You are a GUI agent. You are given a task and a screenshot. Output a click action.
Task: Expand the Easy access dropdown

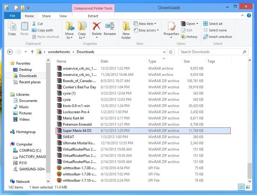pos(158,30)
